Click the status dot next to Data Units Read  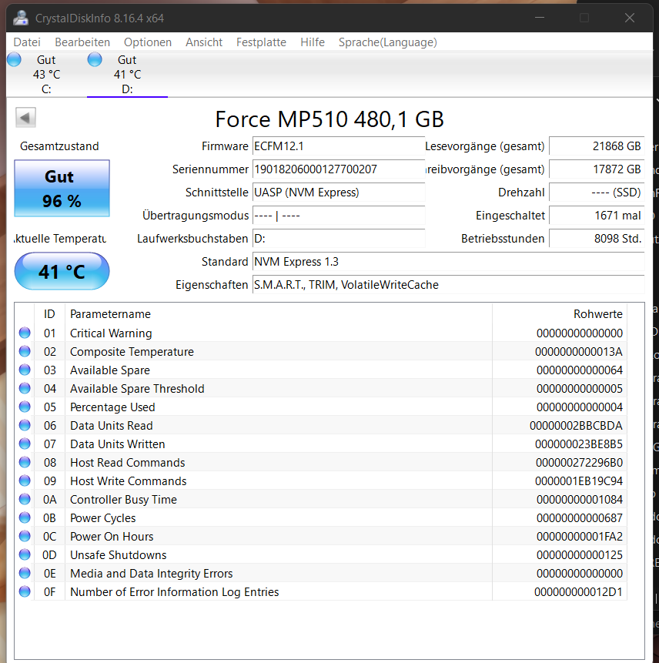click(25, 425)
